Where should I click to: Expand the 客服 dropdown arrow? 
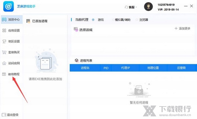point(136,7)
